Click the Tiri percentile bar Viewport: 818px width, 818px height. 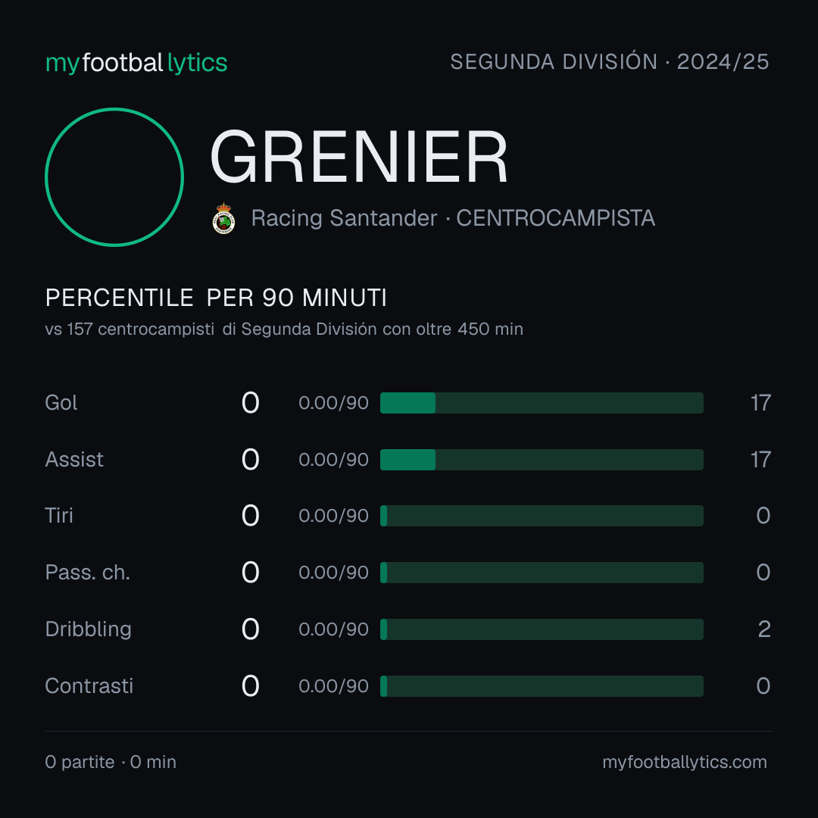click(x=542, y=516)
